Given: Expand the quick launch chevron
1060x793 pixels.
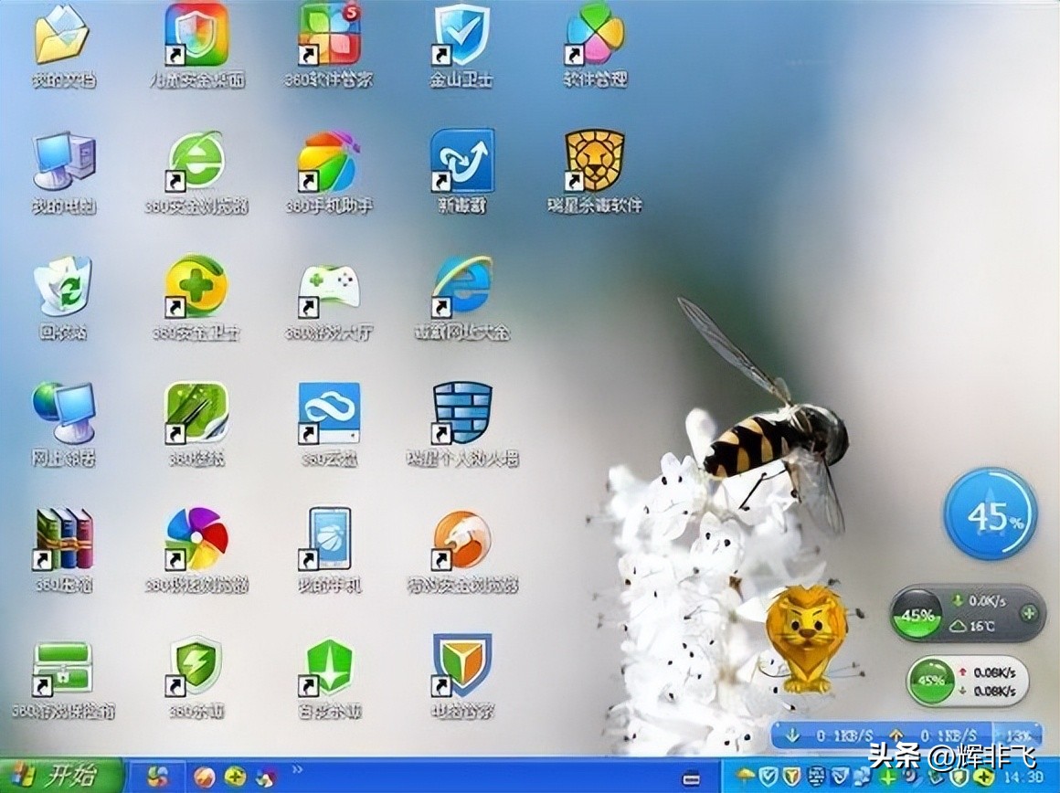Looking at the screenshot, I should coord(297,769).
